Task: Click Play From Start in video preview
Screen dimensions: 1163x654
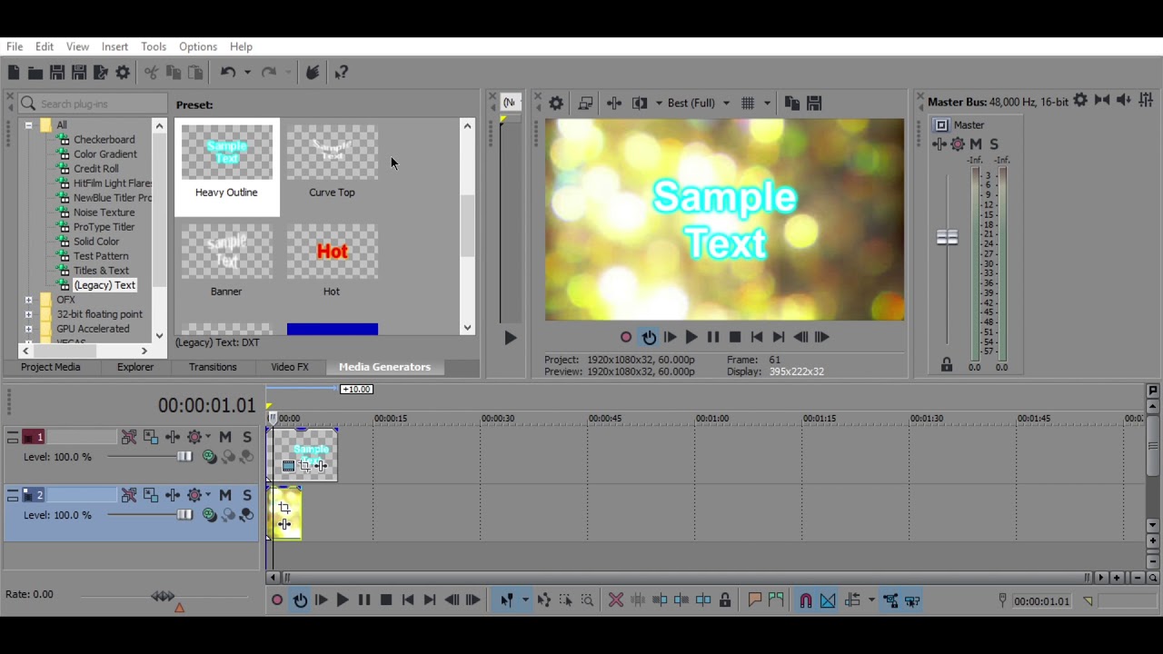Action: [671, 337]
